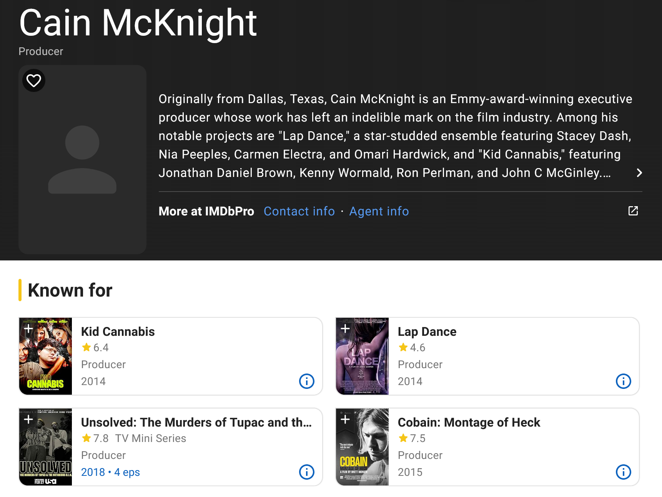662x497 pixels.
Task: Open the IMDbPro external link icon
Action: pos(633,211)
